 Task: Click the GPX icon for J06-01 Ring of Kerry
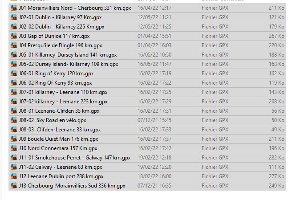tap(13, 73)
